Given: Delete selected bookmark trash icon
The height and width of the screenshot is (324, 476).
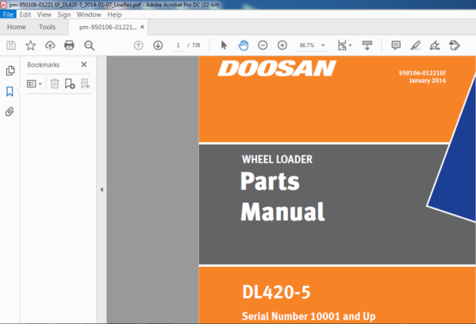Looking at the screenshot, I should [x=55, y=83].
